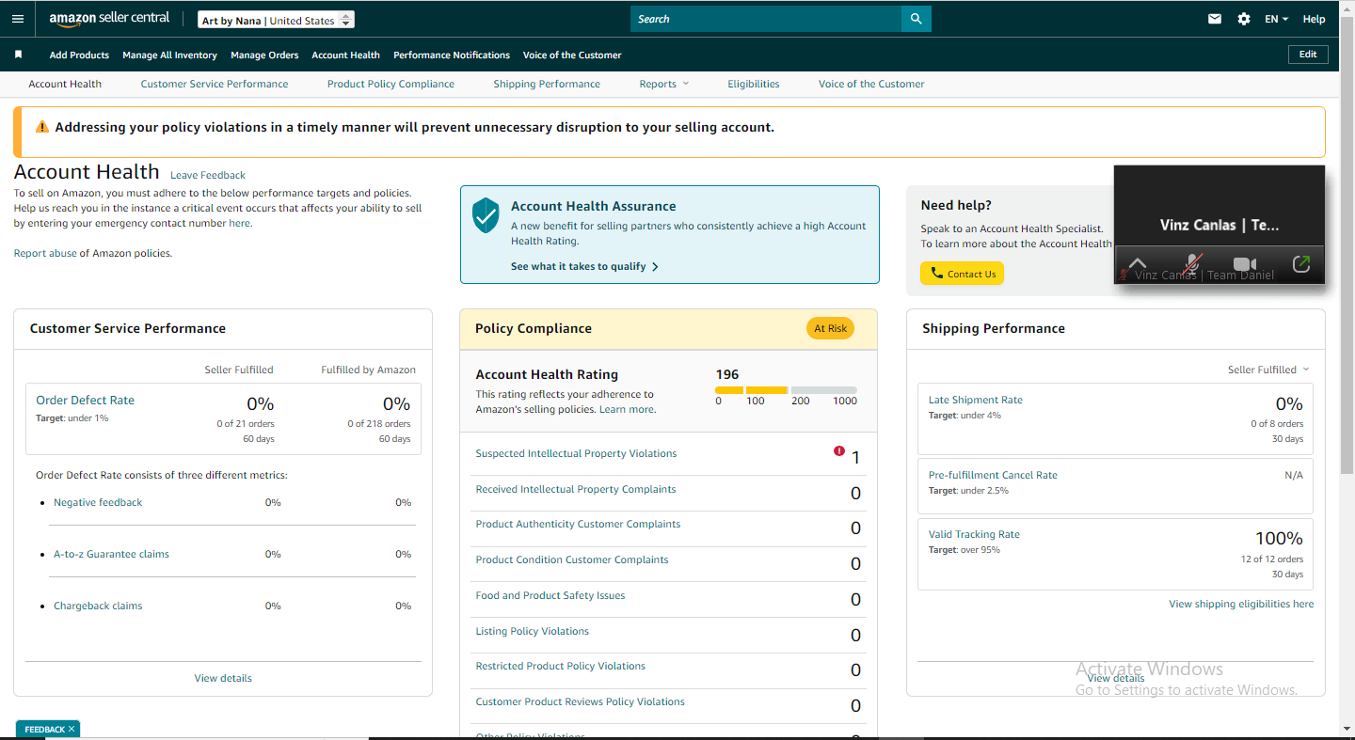The height and width of the screenshot is (740, 1355).
Task: Switch to the Customer Service Performance tab
Action: click(215, 84)
